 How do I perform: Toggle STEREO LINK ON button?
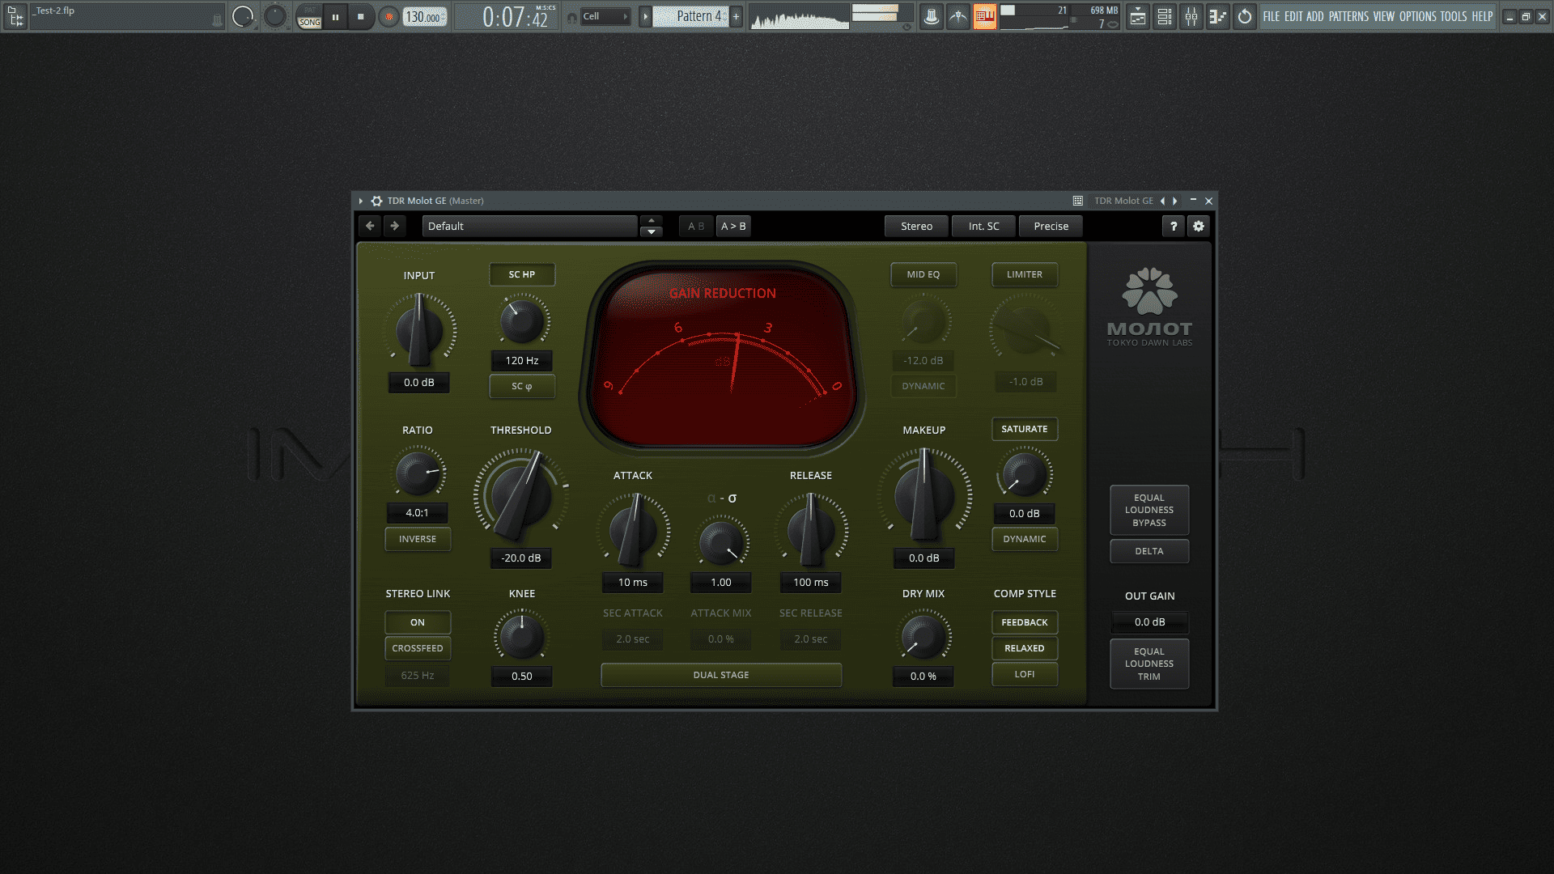[x=418, y=622]
